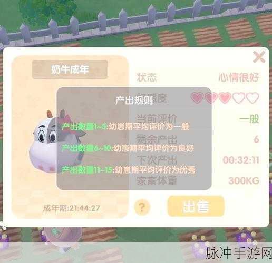Viewport: 272px width, 263px height.
Task: Click the yellow question mark help icon
Action: (x=142, y=207)
